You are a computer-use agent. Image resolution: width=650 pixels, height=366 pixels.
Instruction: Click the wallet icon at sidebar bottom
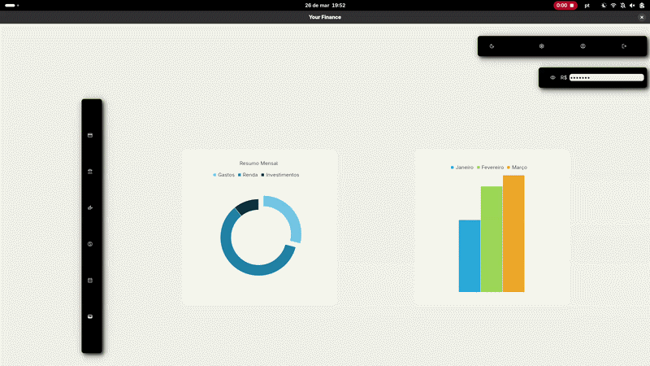[90, 316]
